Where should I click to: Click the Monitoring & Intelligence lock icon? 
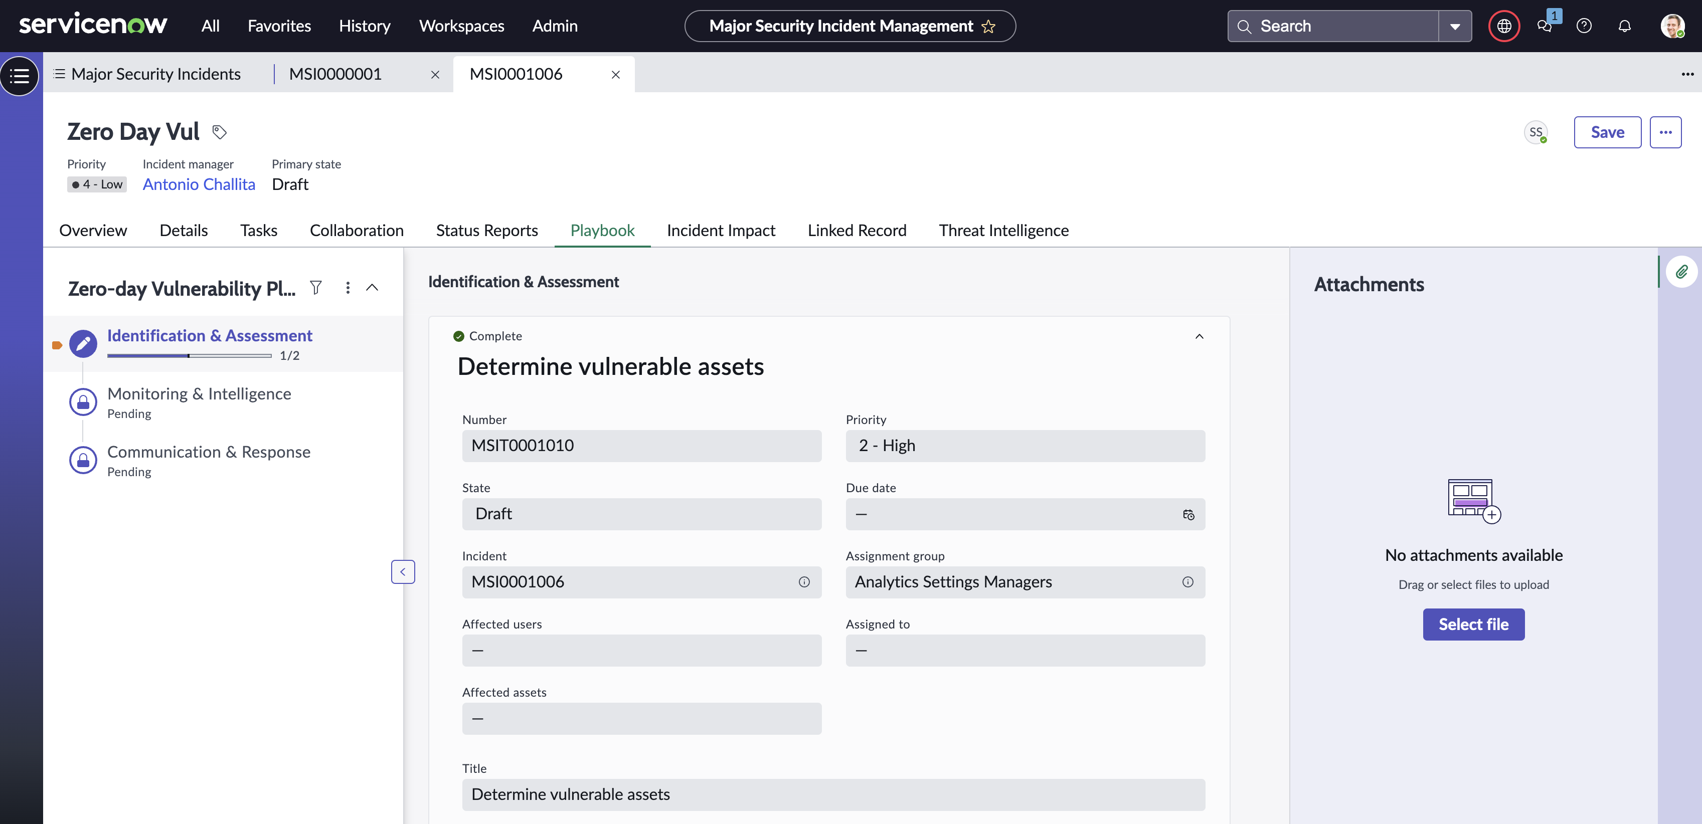[x=83, y=401]
